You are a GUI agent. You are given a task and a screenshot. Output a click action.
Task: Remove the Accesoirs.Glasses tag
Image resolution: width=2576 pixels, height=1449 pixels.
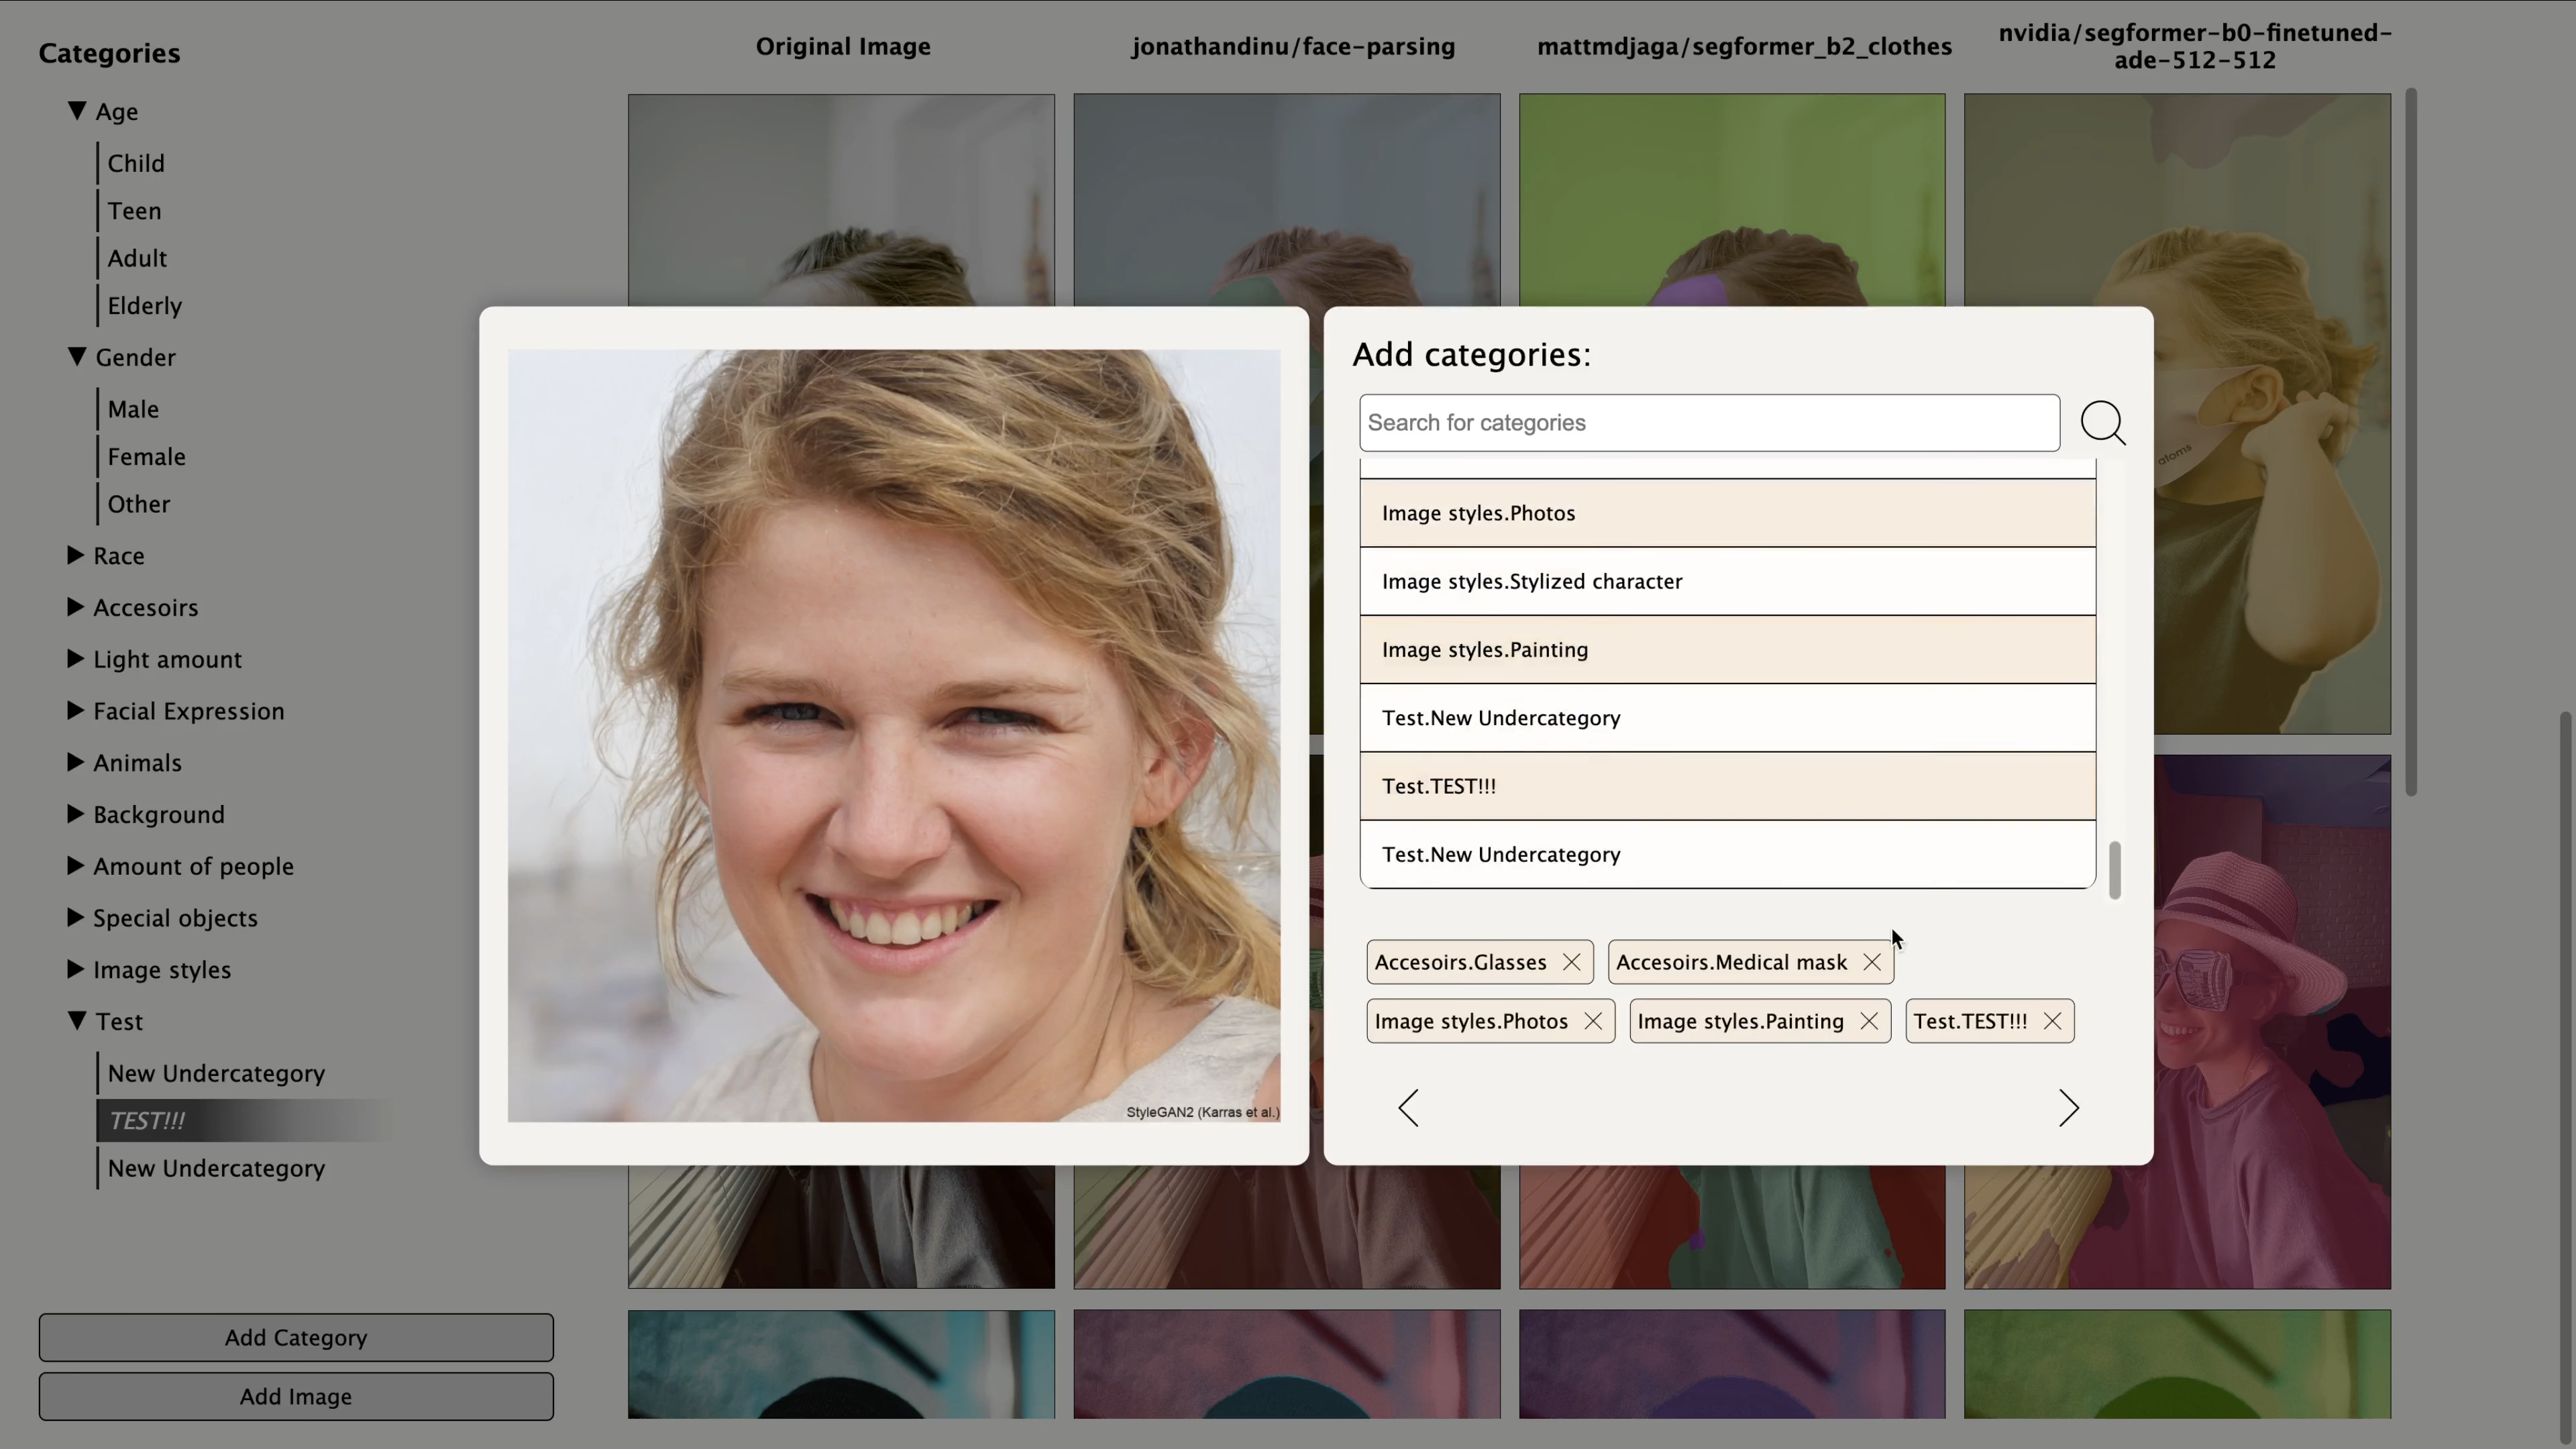tap(1571, 962)
